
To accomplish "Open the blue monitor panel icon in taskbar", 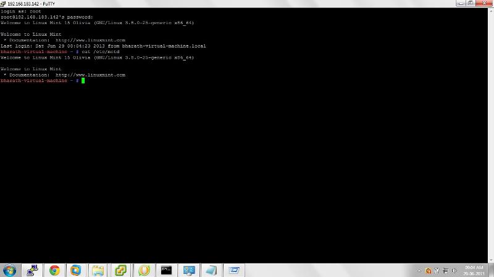I will click(x=189, y=270).
